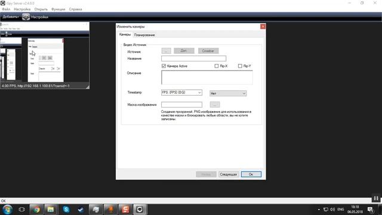The width and height of the screenshot is (382, 215).
Task: Click the camera preview resize grip corner
Action: [88, 87]
